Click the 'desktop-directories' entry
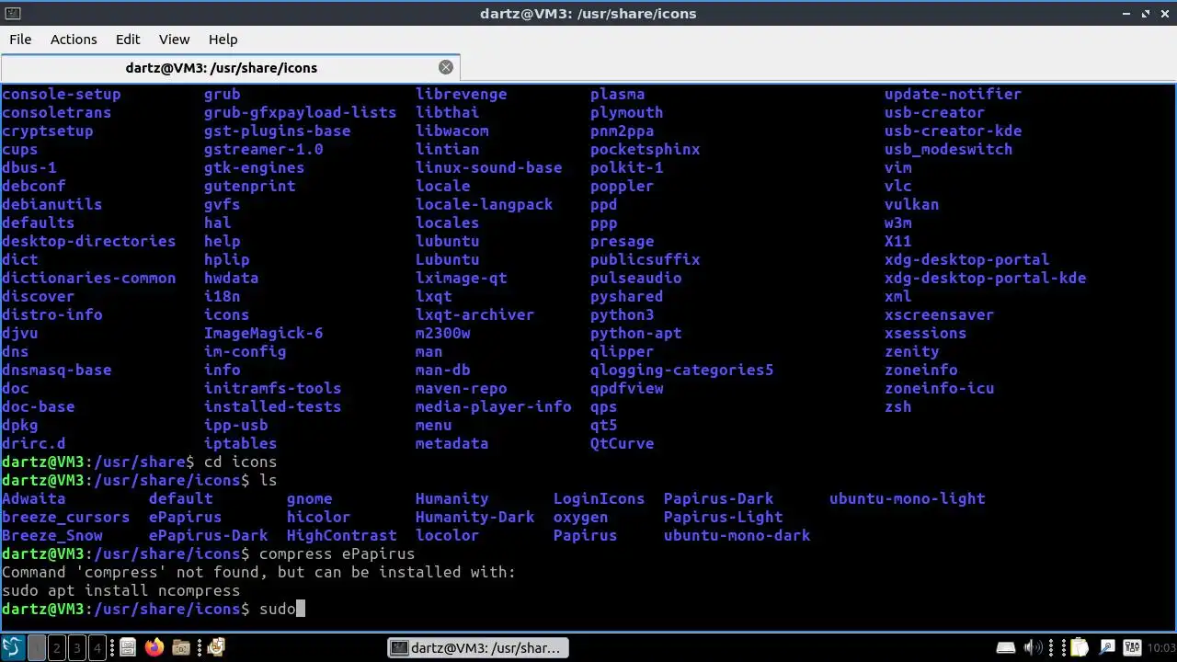Viewport: 1177px width, 662px height. coord(89,241)
